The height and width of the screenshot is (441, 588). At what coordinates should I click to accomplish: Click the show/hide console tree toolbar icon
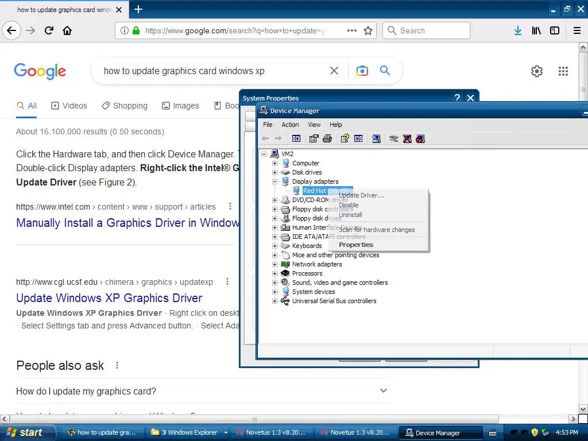pos(296,139)
